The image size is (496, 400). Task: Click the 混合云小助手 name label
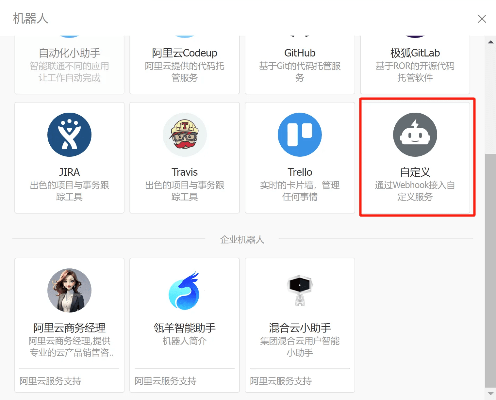[x=300, y=328]
